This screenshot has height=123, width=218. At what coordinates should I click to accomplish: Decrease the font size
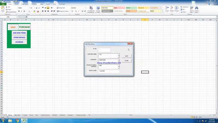tap(39, 8)
